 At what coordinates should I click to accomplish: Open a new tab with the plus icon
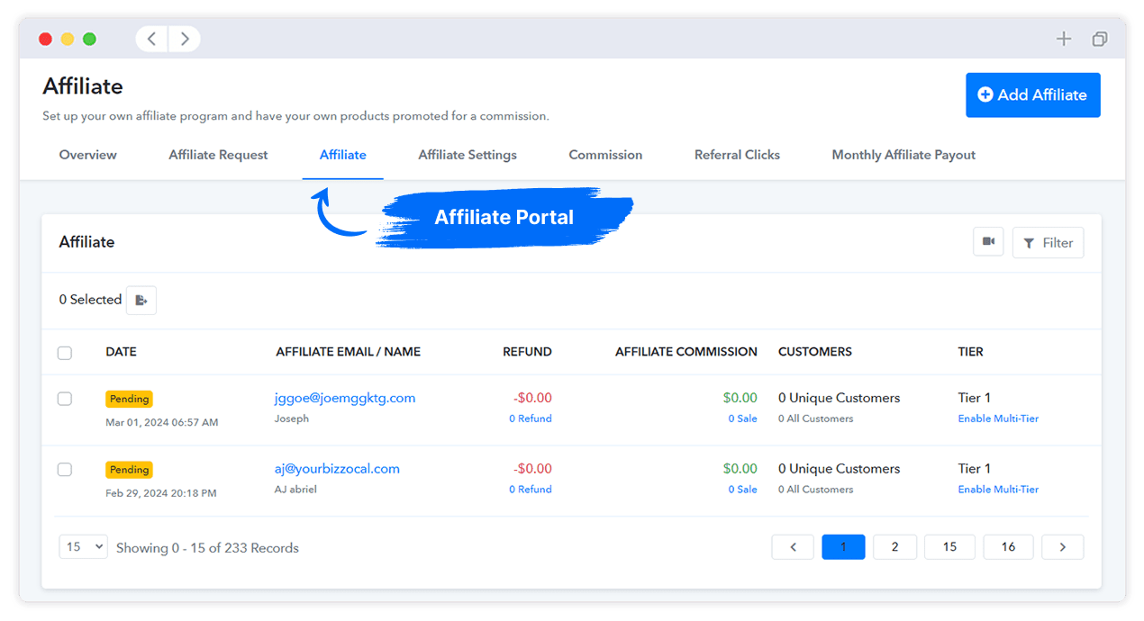pos(1064,39)
